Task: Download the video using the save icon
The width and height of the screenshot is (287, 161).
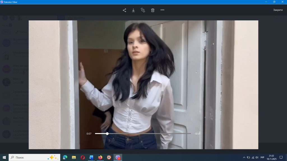Action: pos(133,10)
